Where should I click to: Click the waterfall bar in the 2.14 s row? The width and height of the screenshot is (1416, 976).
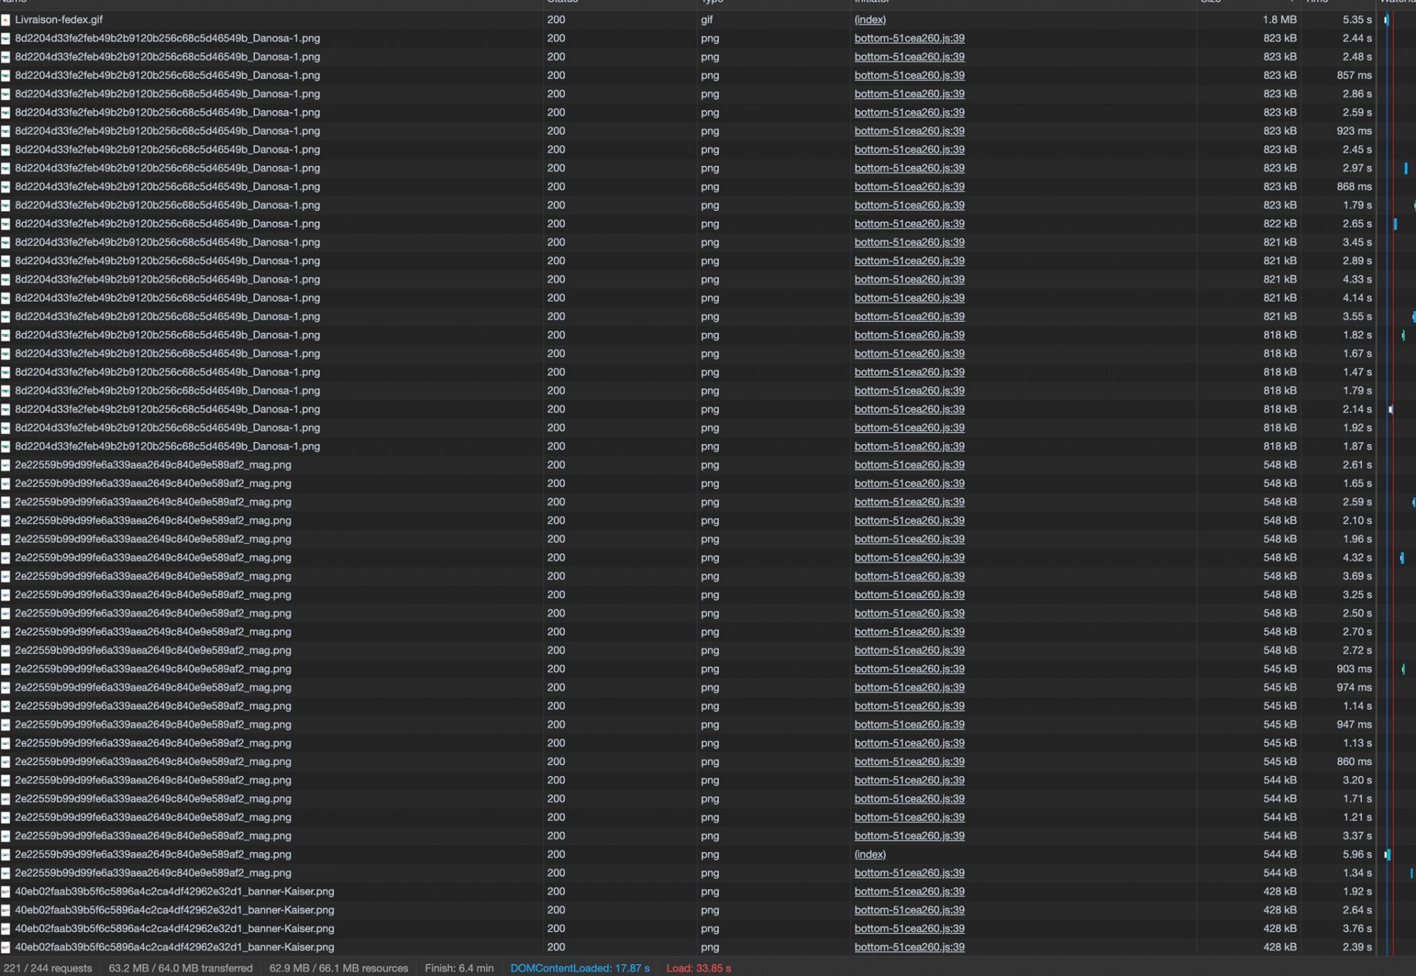[1391, 409]
